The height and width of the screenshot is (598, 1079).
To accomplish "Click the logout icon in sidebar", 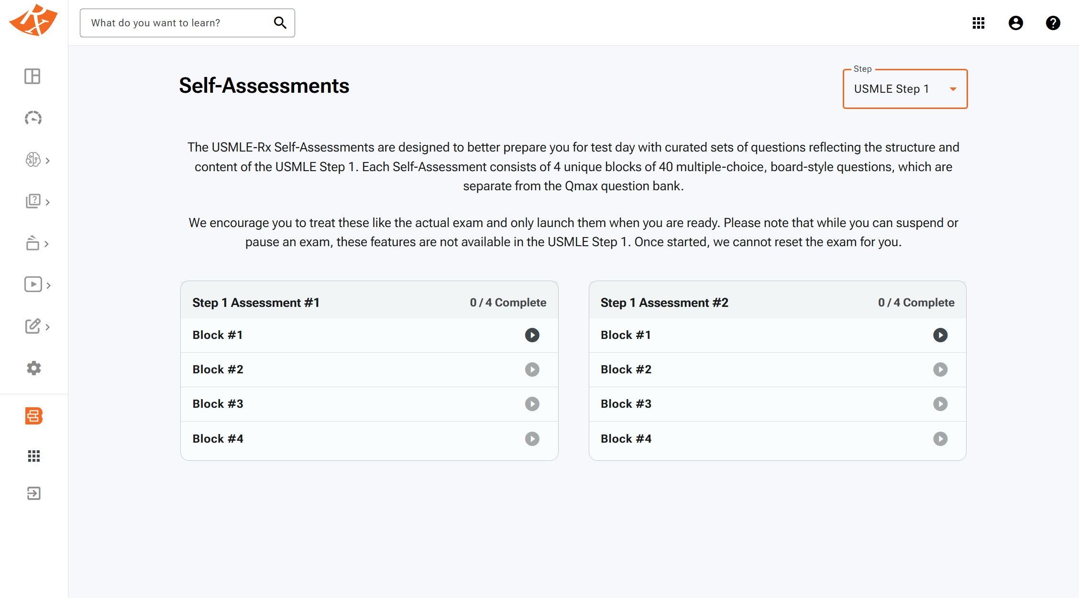I will 33,493.
